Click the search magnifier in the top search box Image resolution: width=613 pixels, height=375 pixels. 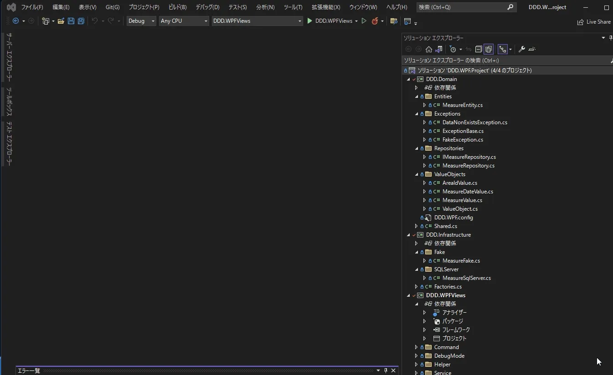(x=510, y=7)
